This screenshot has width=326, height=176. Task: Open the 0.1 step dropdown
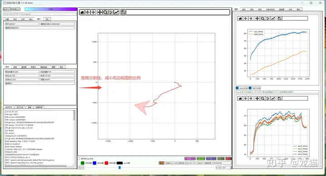click(227, 167)
